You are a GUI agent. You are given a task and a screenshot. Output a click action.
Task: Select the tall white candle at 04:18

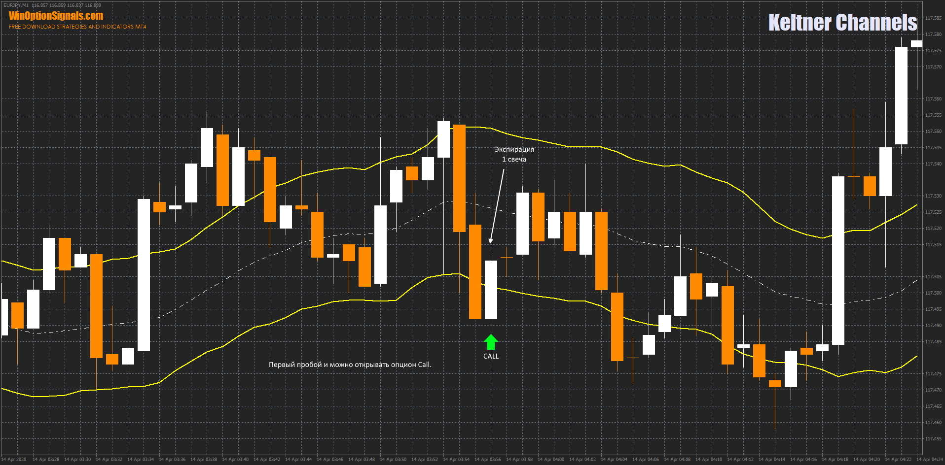(838, 260)
